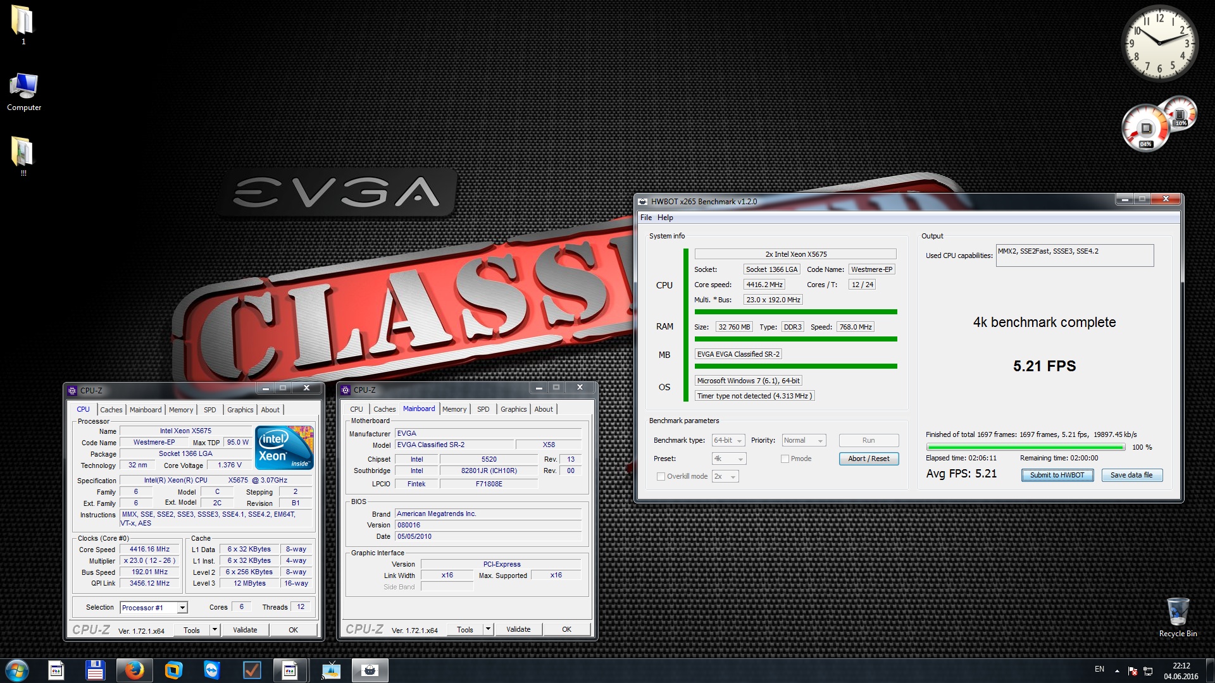The height and width of the screenshot is (683, 1215).
Task: Click the Run button
Action: coord(869,440)
